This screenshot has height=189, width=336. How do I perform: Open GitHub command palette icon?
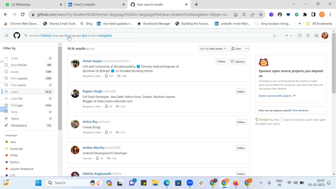pyautogui.click(x=275, y=35)
